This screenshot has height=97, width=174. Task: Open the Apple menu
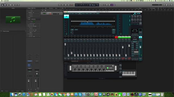2,1
